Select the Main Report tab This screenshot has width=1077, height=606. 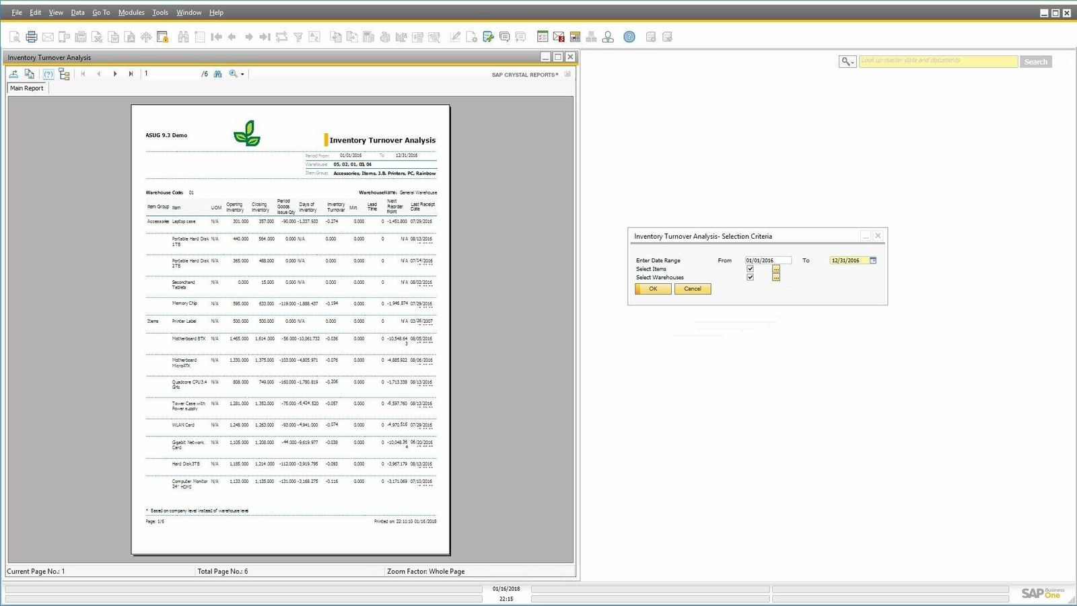(x=27, y=88)
